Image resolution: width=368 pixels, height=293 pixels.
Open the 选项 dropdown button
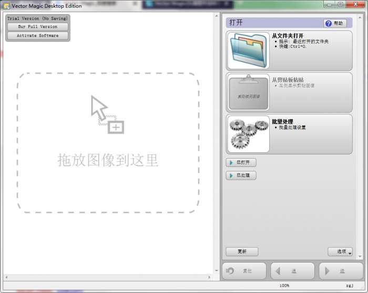coord(340,252)
